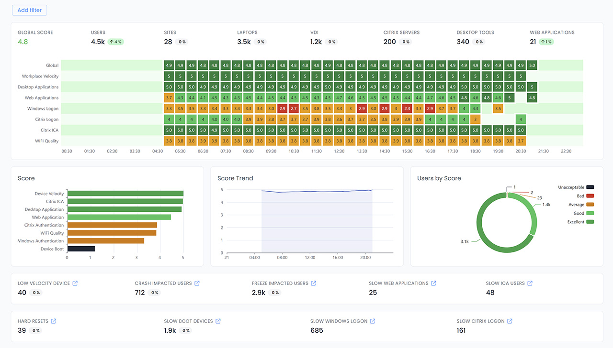Open Freeze Impacted Users external link icon
Viewport: 613px width, 348px height.
click(314, 283)
